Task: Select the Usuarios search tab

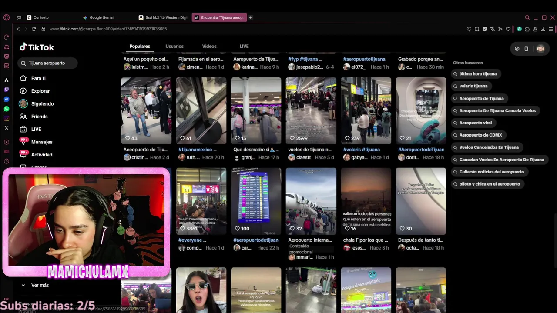Action: [174, 46]
